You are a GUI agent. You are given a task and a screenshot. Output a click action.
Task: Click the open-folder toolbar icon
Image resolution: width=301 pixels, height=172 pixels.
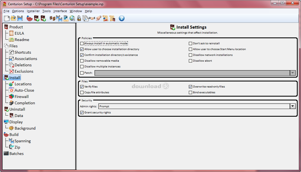click(x=13, y=18)
